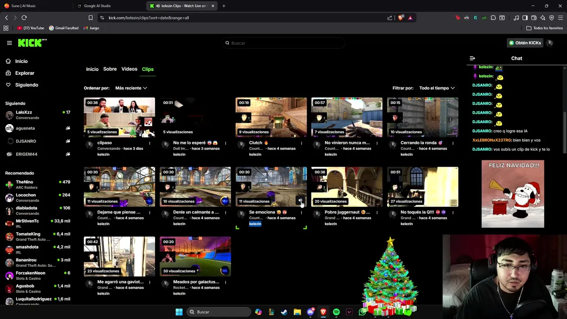Viewport: 567px width, 319px height.
Task: Open the browser main menu
Action: point(560,18)
